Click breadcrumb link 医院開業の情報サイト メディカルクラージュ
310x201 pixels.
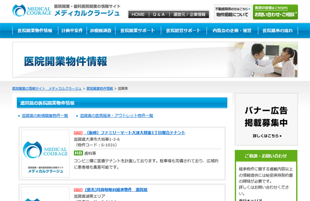pyautogui.click(x=47, y=89)
